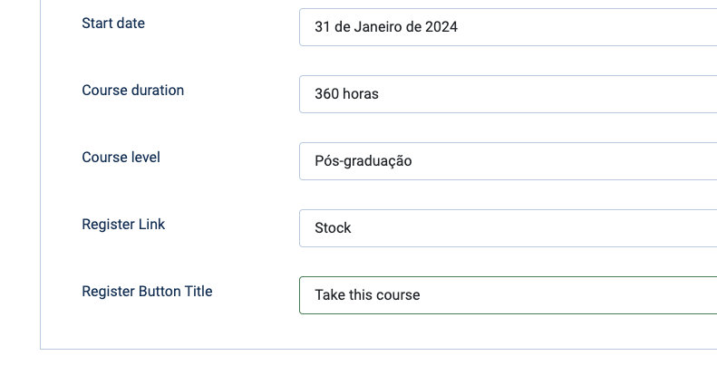The width and height of the screenshot is (717, 375).
Task: Click the "Course duration" label
Action: [132, 91]
